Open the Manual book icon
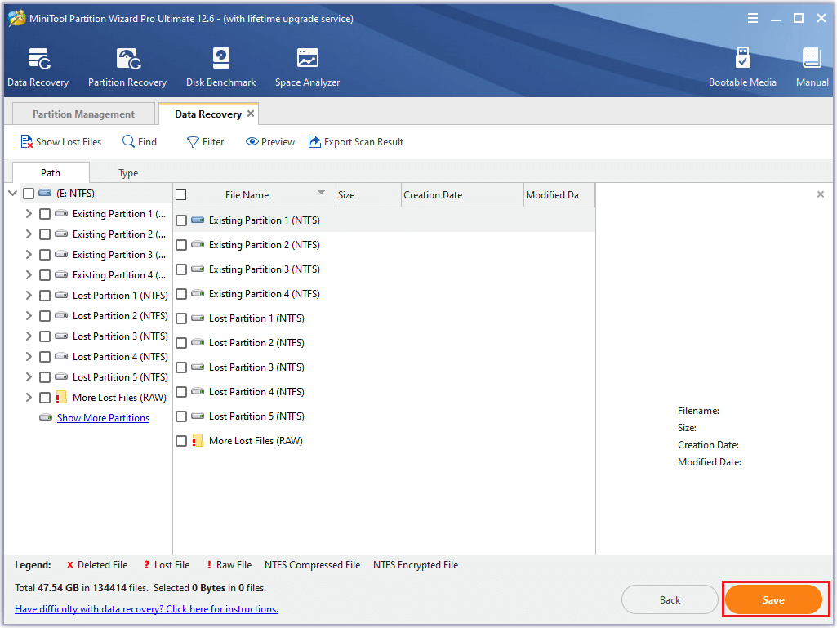Image resolution: width=837 pixels, height=628 pixels. pos(812,58)
